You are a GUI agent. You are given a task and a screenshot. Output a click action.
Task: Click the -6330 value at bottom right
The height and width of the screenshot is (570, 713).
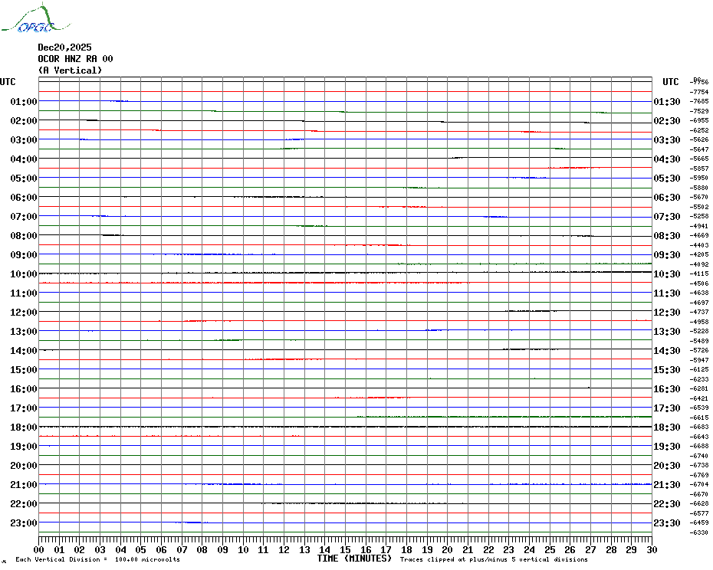699,532
